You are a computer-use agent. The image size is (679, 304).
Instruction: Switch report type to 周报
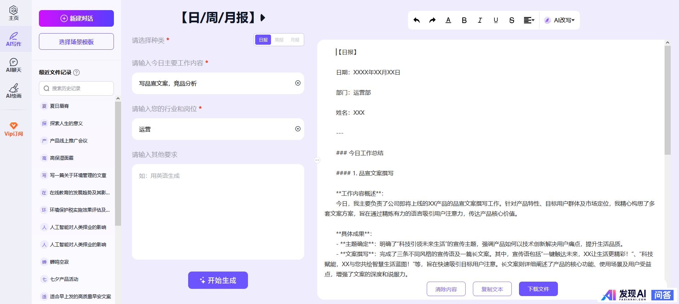(x=279, y=40)
